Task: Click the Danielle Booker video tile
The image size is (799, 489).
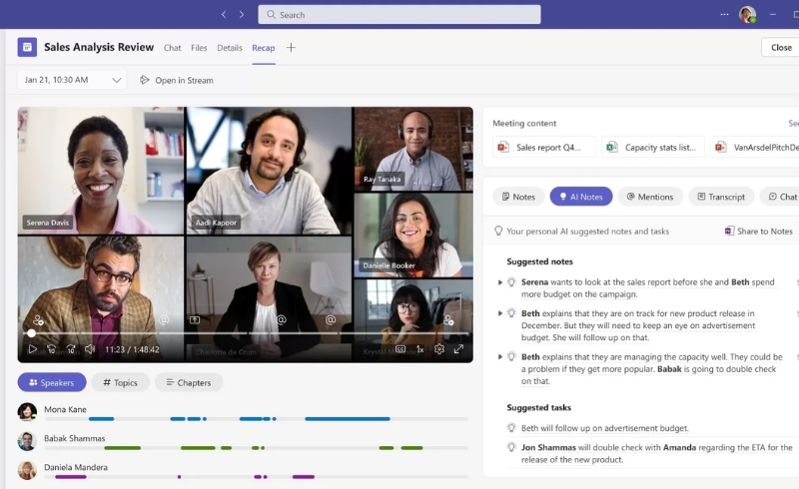Action: coord(413,236)
